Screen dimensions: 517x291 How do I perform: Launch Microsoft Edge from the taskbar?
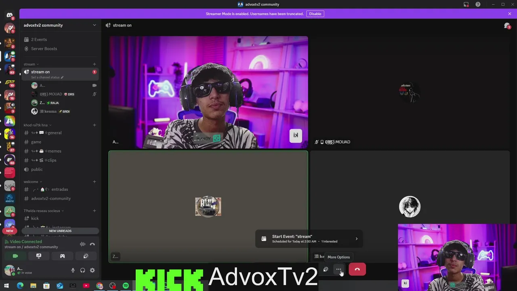tap(20, 286)
